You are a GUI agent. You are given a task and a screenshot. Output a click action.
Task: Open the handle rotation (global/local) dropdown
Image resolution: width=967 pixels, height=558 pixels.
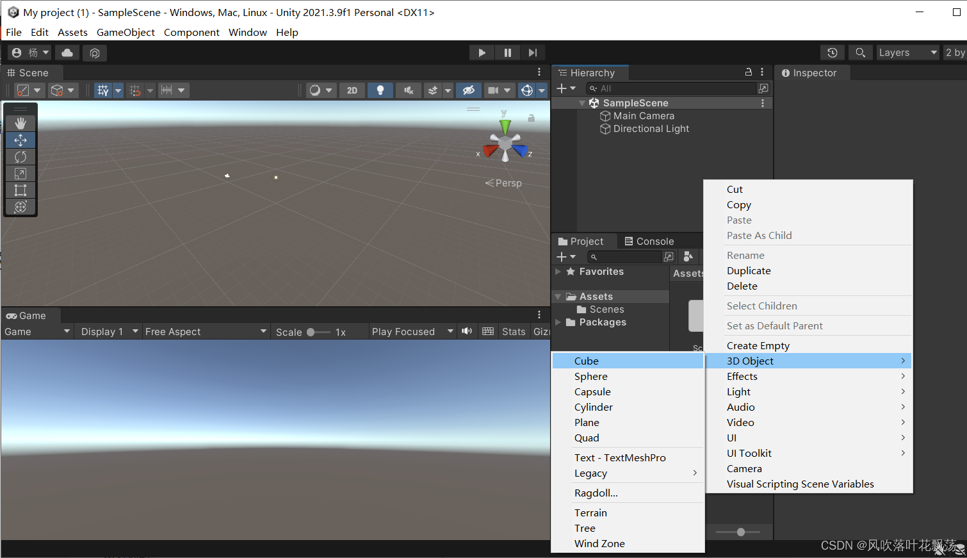pyautogui.click(x=63, y=90)
